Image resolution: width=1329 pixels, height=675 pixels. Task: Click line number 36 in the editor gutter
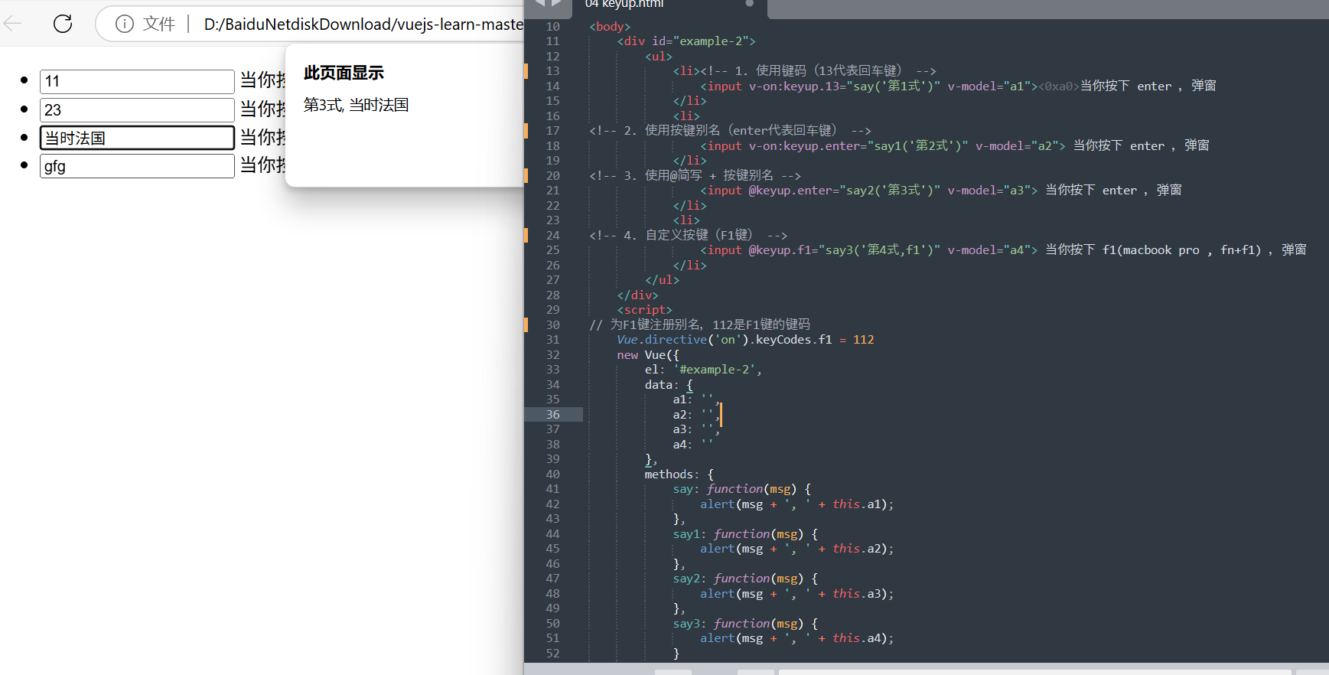pos(552,415)
